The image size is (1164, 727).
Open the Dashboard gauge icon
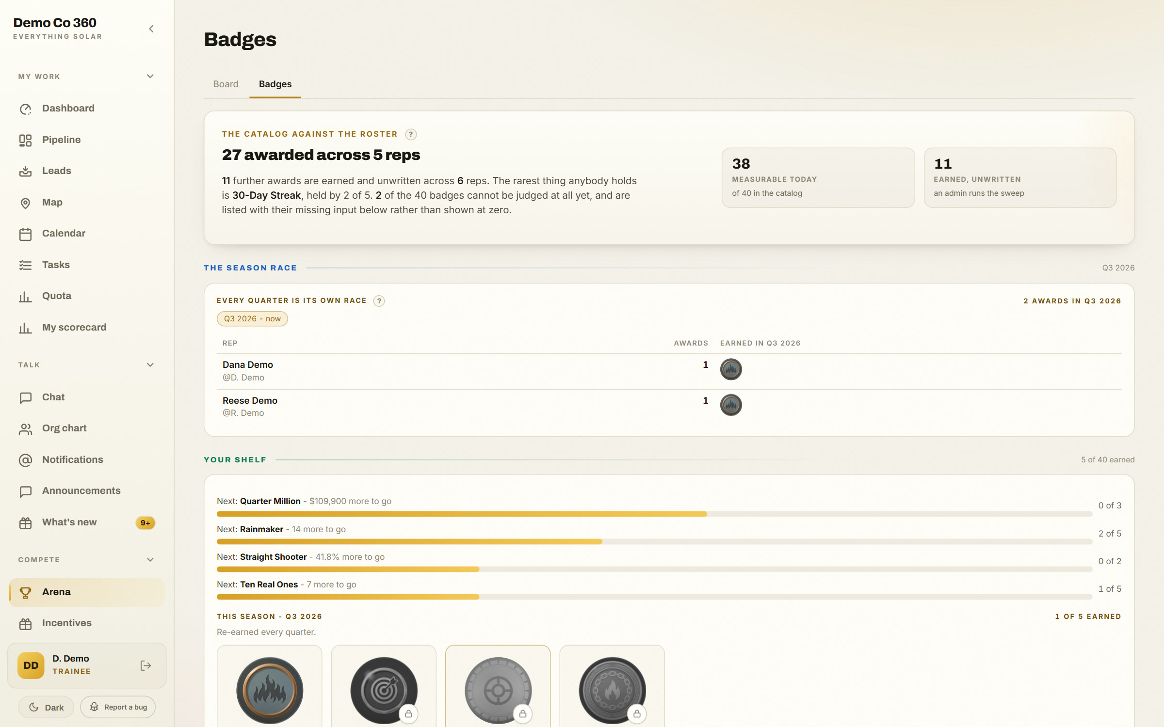click(x=25, y=109)
